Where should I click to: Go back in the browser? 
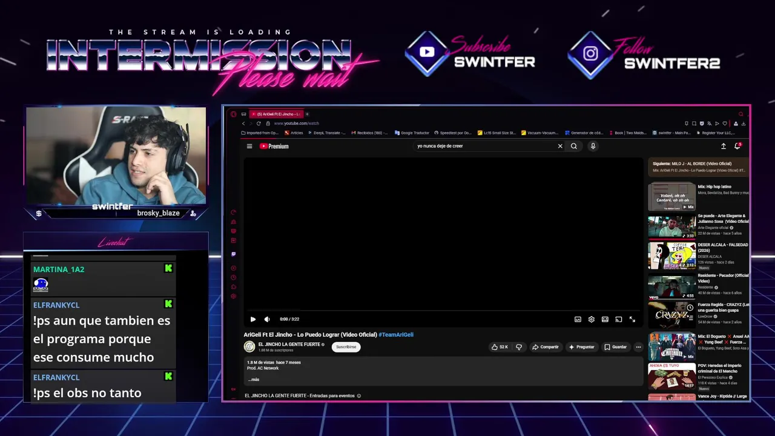(243, 124)
